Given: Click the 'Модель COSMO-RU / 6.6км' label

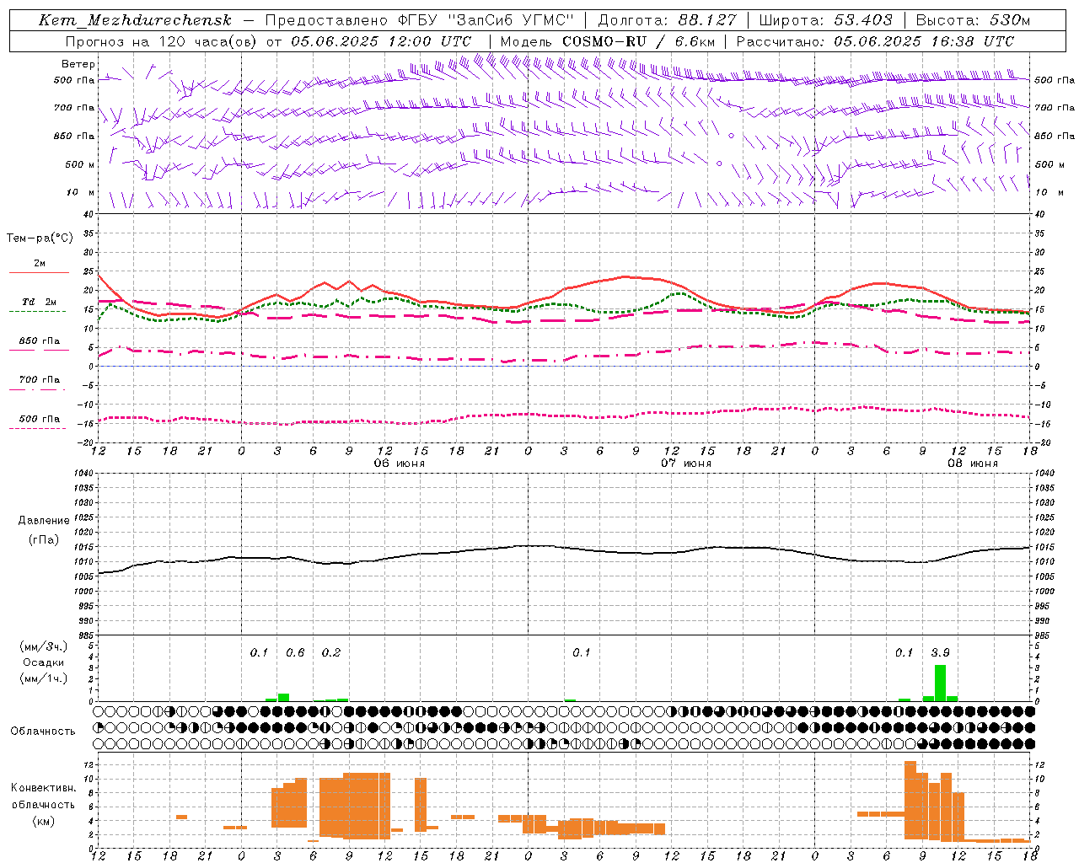Looking at the screenshot, I should [608, 41].
